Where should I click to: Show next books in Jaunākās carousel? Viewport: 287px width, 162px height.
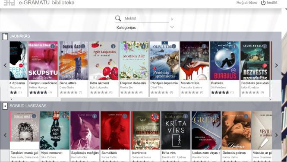pyautogui.click(x=277, y=65)
